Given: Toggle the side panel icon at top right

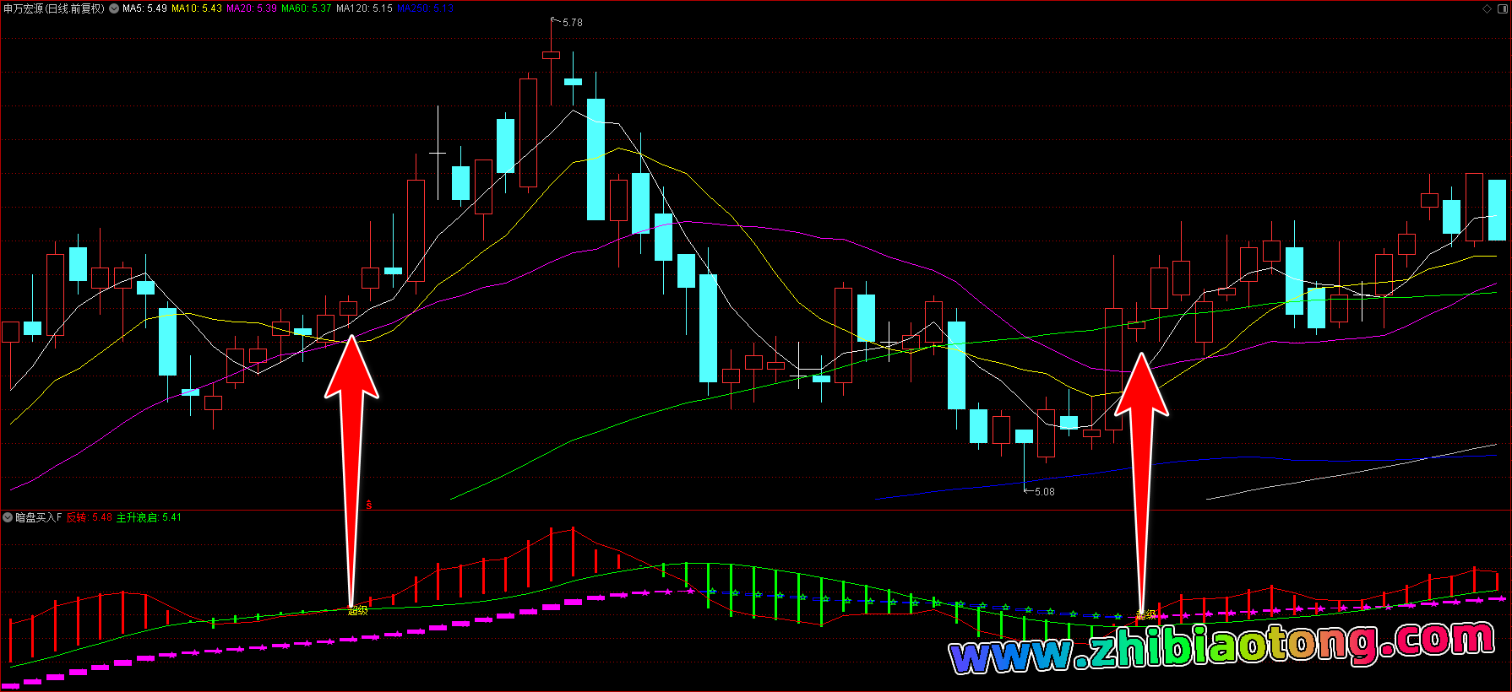Looking at the screenshot, I should coord(1501,8).
